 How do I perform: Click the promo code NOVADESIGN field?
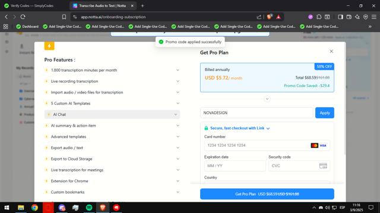pos(256,113)
